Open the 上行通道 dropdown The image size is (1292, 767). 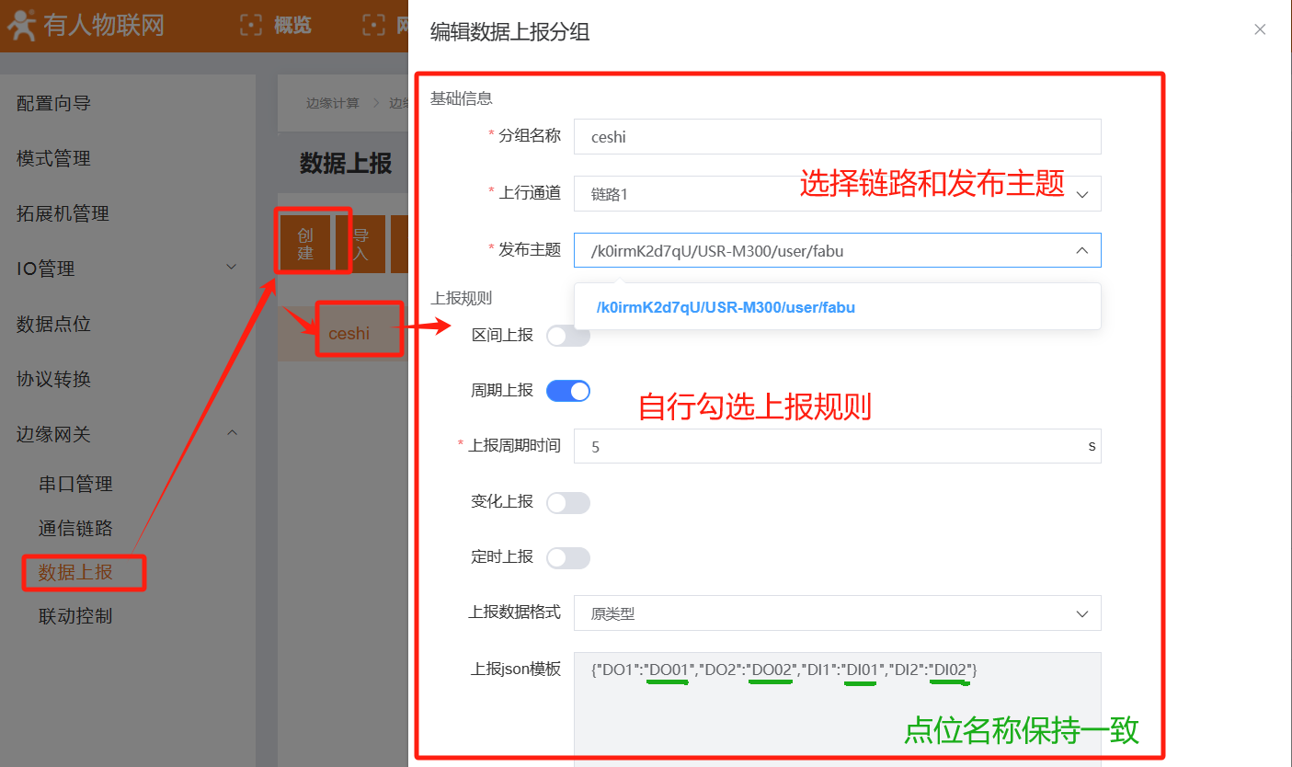[837, 194]
